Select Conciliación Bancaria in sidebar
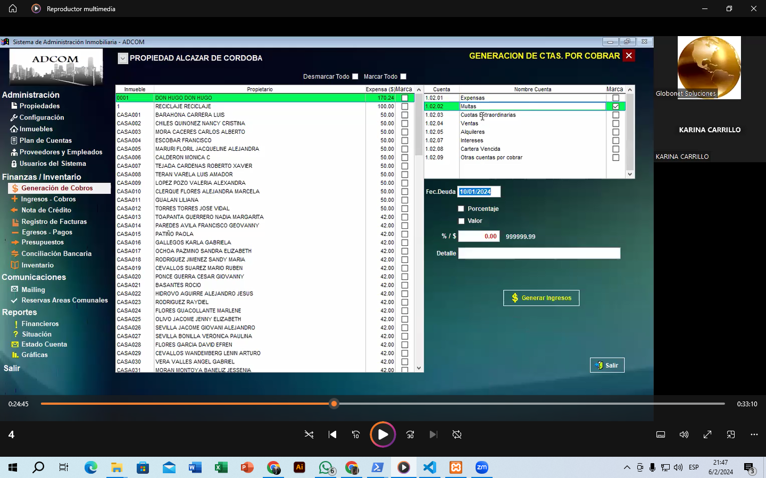This screenshot has width=766, height=478. tap(56, 254)
